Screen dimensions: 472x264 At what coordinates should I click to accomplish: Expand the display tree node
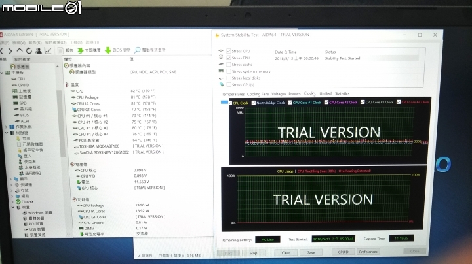[11, 179]
